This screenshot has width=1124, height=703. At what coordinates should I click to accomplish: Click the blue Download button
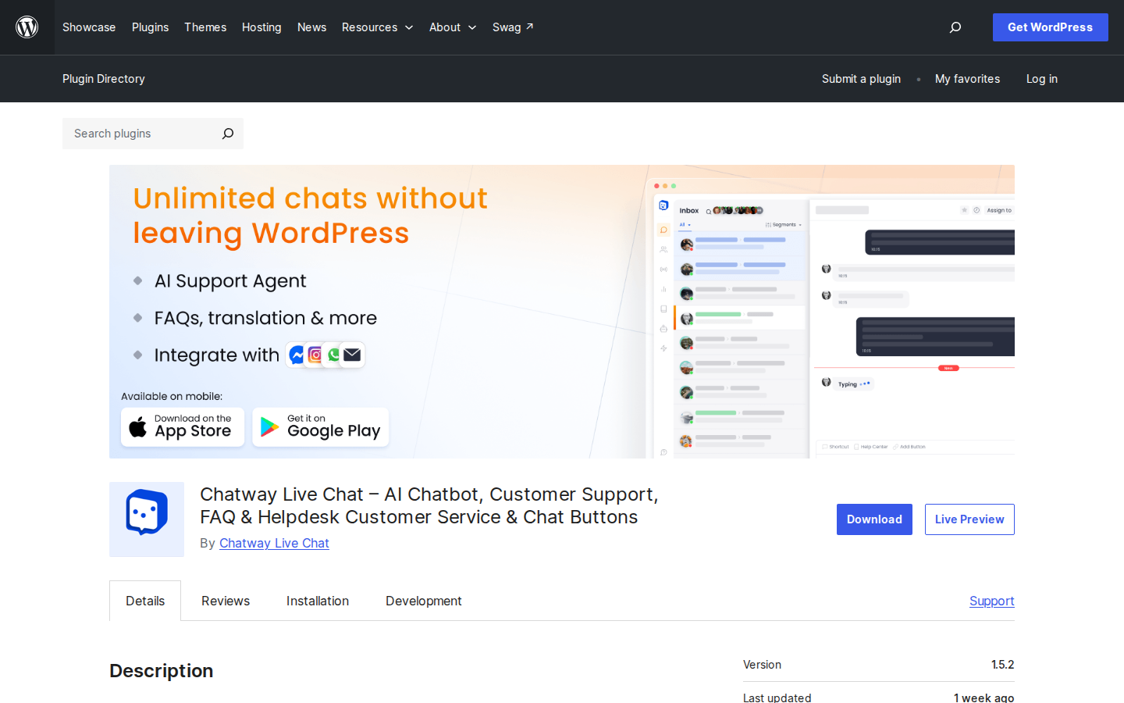874,519
